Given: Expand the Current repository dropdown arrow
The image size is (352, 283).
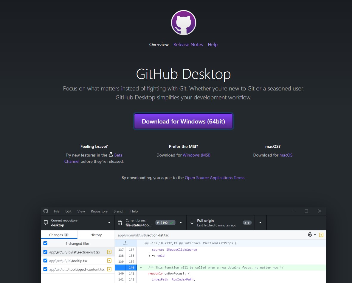Looking at the screenshot, I should tap(109, 223).
